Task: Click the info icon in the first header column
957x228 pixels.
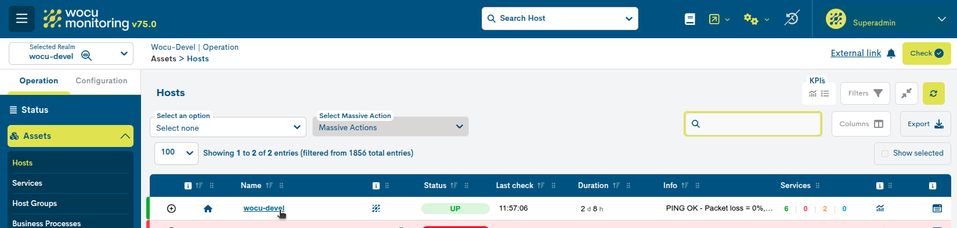Action: [x=188, y=186]
